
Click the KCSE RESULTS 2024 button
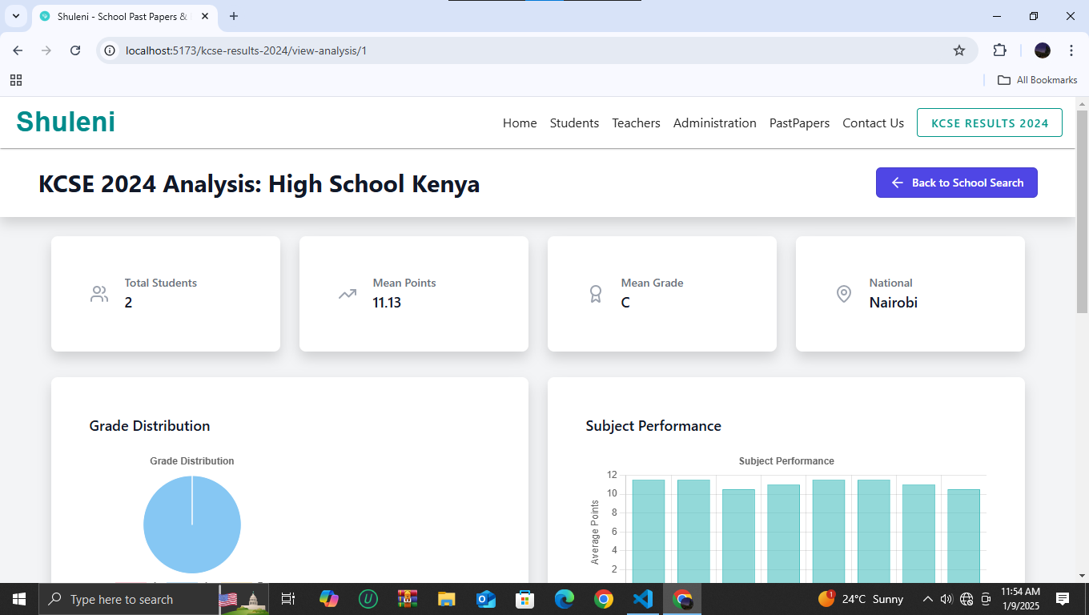tap(990, 123)
